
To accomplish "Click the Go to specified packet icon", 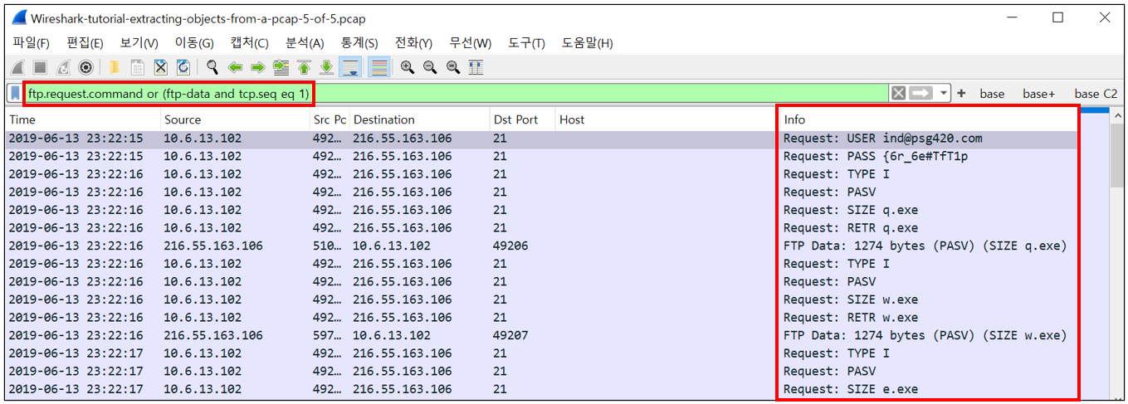I will pyautogui.click(x=281, y=67).
